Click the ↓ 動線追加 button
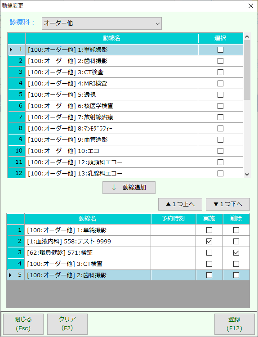 pyautogui.click(x=129, y=188)
